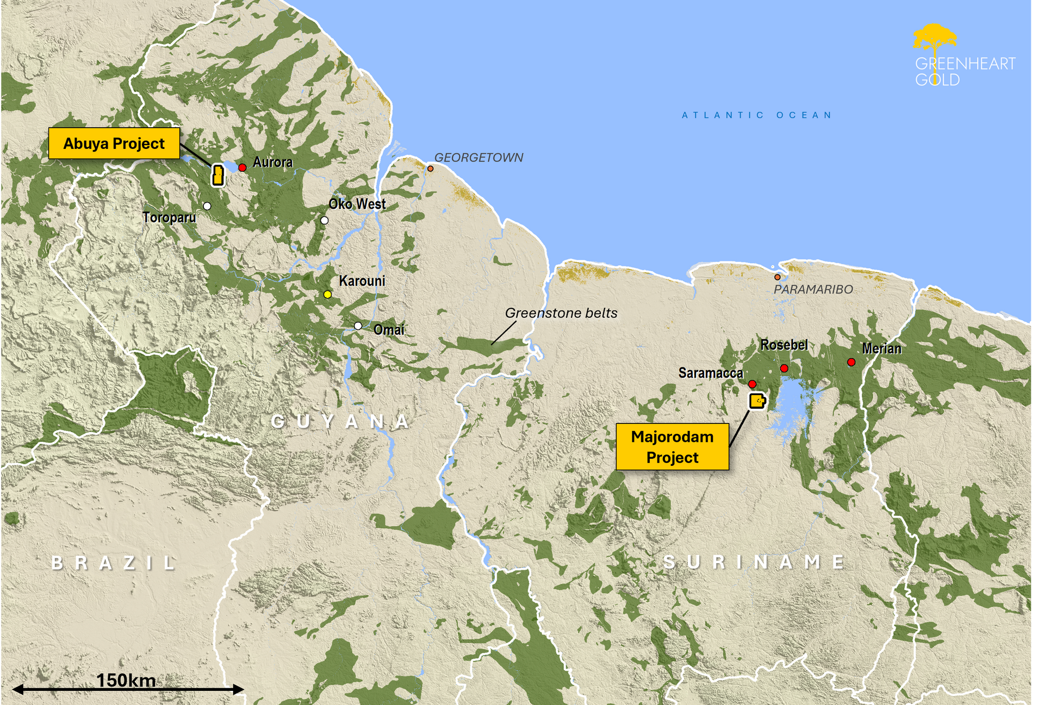Click the Majorodam Project yellow label
Image resolution: width=1044 pixels, height=705 pixels.
(x=672, y=447)
